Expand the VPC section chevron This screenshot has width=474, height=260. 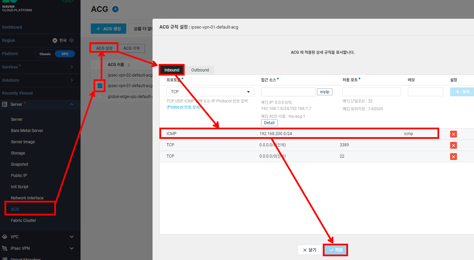[x=72, y=237]
